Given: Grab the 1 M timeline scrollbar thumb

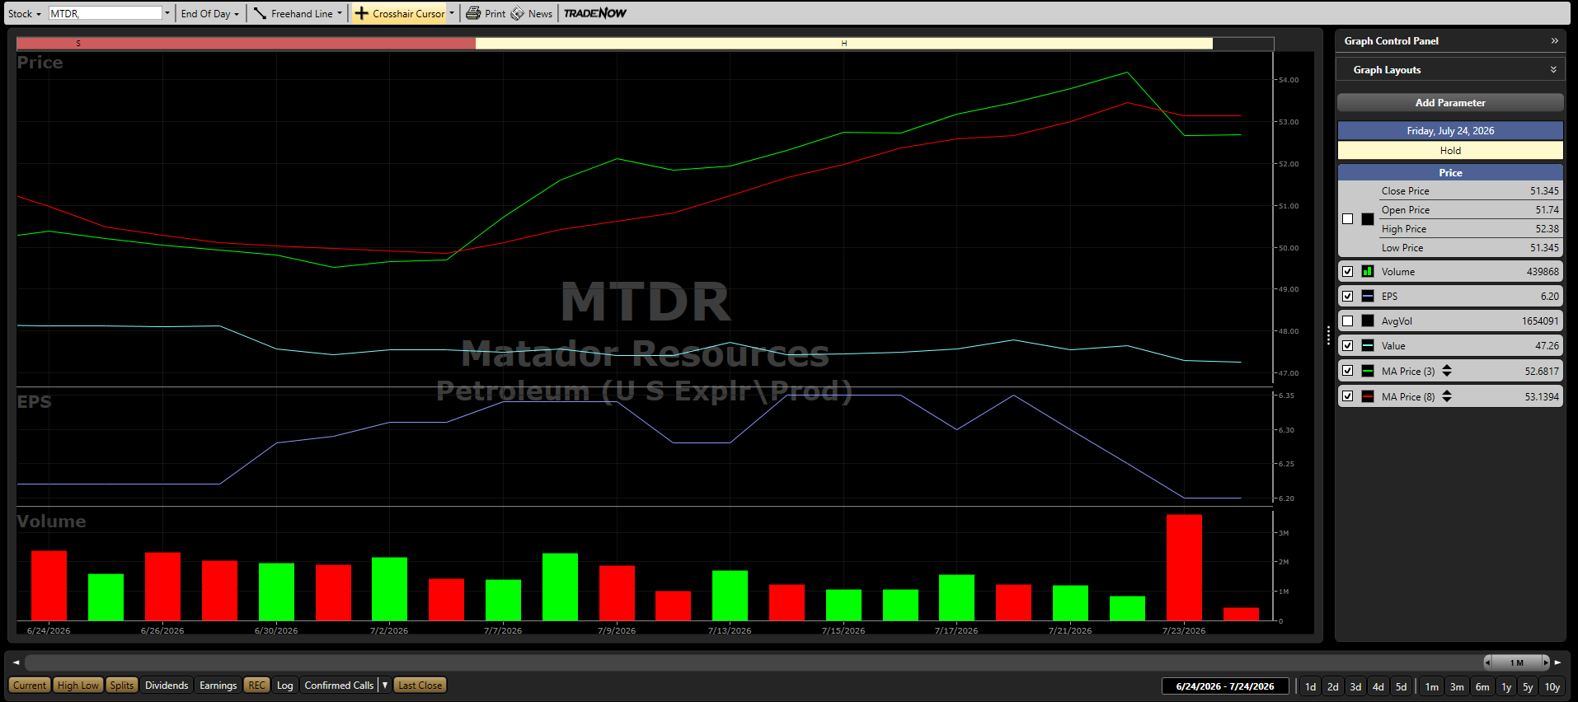Looking at the screenshot, I should coord(1517,662).
